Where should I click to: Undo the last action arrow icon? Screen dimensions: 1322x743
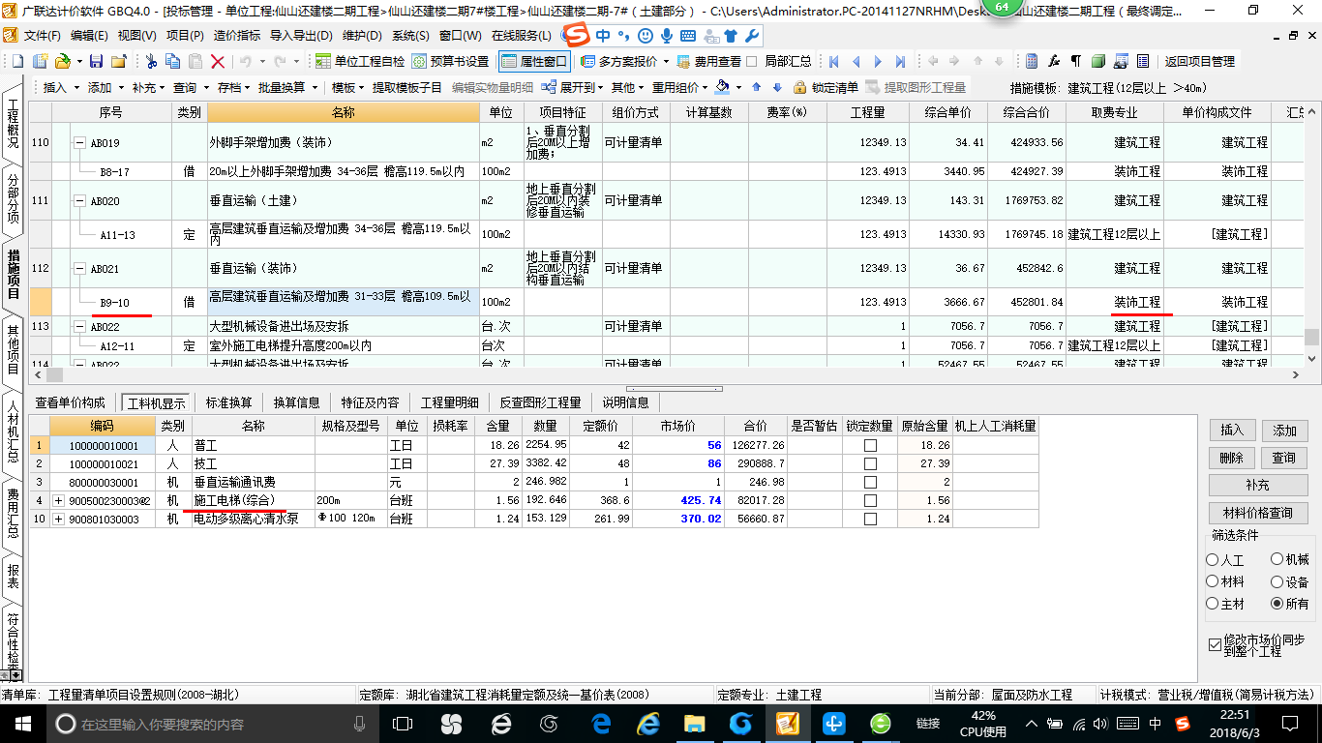pyautogui.click(x=244, y=61)
